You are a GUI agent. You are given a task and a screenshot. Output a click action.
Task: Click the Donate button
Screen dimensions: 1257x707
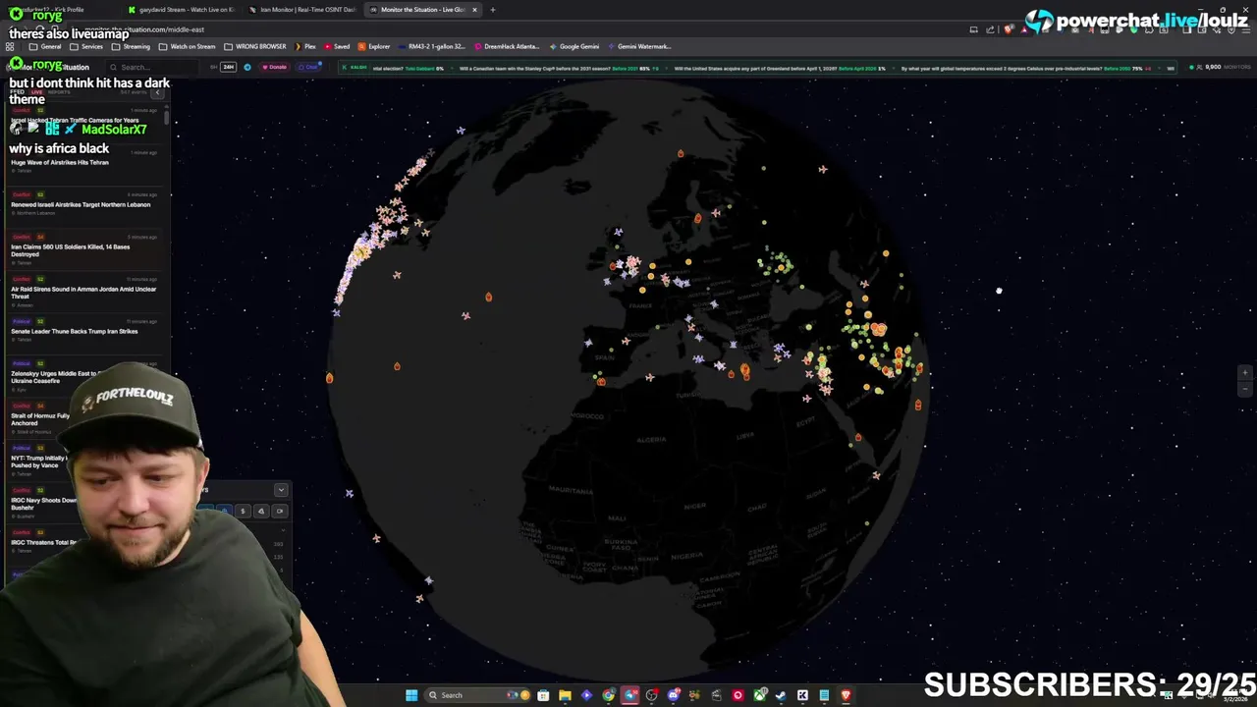point(274,67)
